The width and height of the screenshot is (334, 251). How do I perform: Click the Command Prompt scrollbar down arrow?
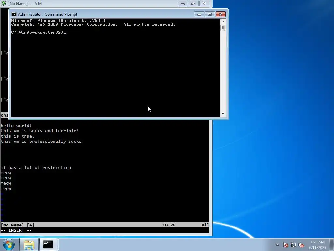point(223,114)
